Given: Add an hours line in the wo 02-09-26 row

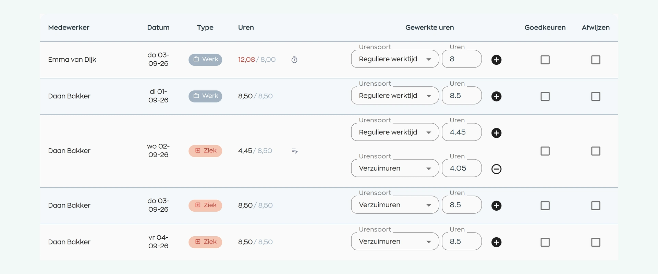Looking at the screenshot, I should pyautogui.click(x=496, y=133).
